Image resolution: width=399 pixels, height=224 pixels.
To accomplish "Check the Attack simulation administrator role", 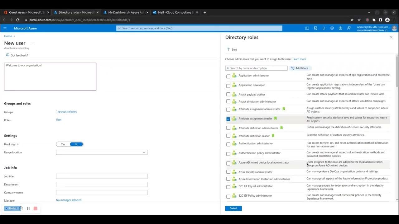I will 228,101.
